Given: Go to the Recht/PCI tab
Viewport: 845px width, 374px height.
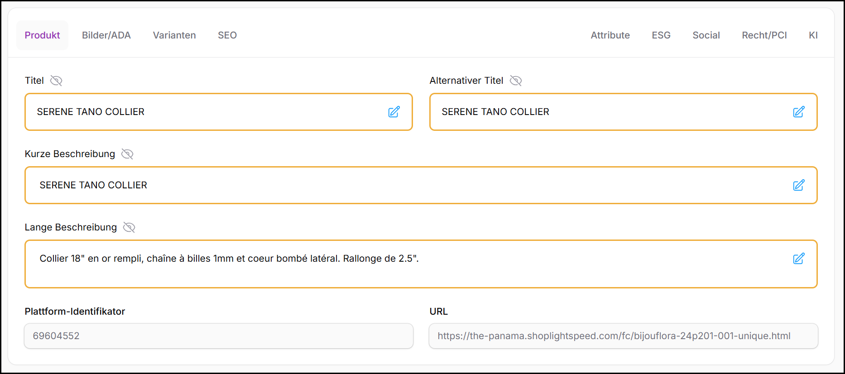Looking at the screenshot, I should pos(764,35).
